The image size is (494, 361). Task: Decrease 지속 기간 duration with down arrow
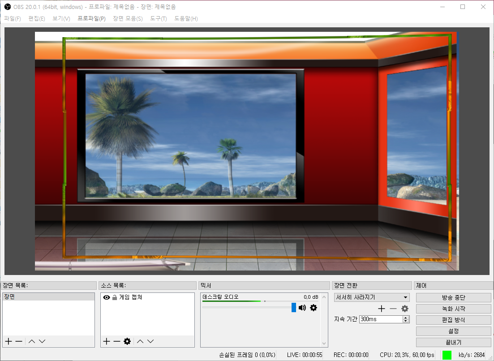(406, 321)
